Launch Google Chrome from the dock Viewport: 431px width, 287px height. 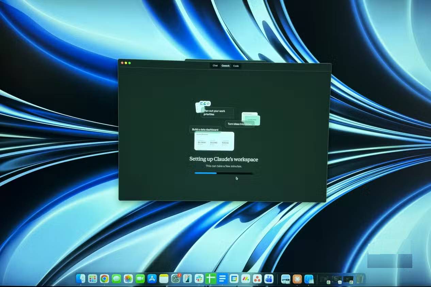[x=104, y=279]
